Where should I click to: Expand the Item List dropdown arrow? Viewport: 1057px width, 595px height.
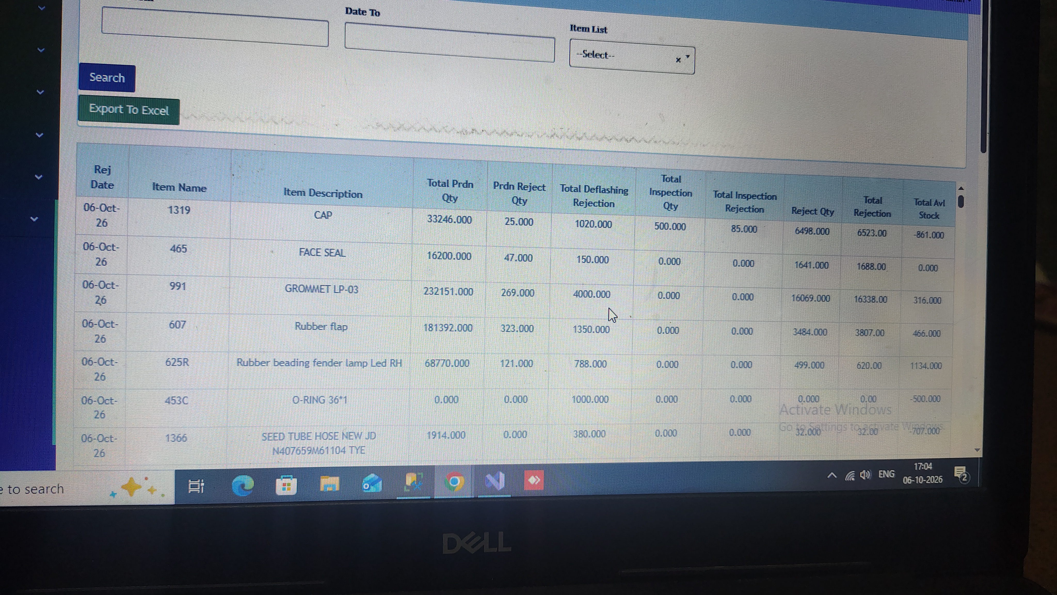pyautogui.click(x=688, y=57)
